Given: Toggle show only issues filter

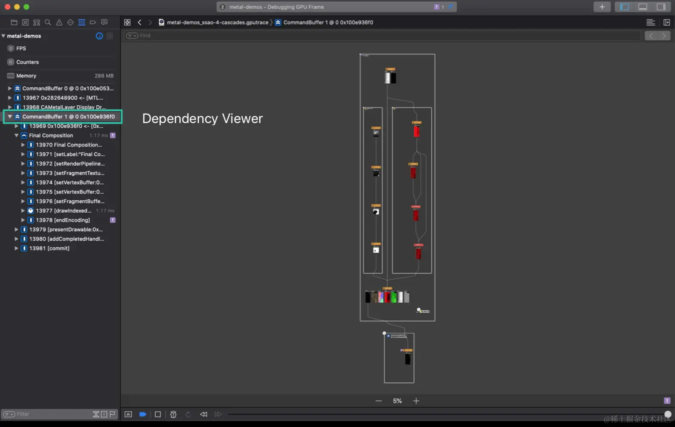Looking at the screenshot, I should click(x=104, y=414).
